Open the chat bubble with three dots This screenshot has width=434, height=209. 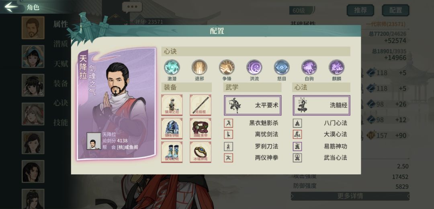[x=132, y=7]
